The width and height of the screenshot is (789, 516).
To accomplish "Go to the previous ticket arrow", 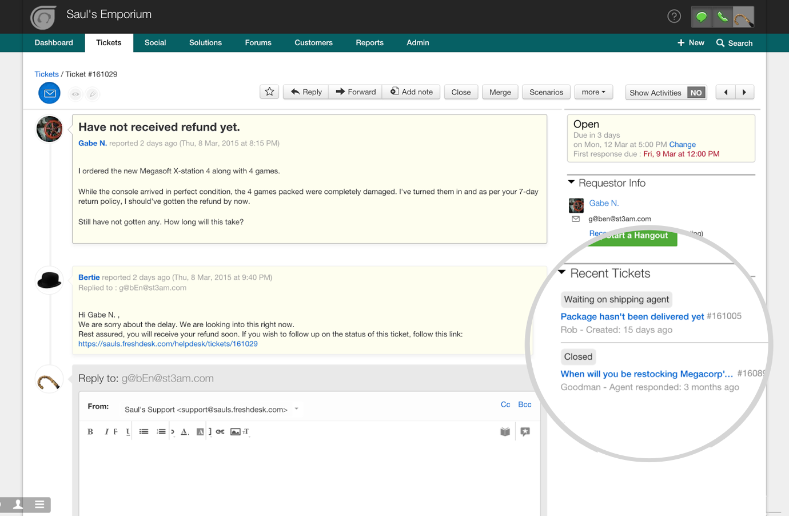I will point(726,92).
